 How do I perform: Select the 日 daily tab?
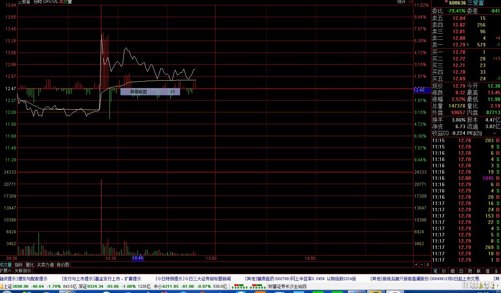pos(461,271)
